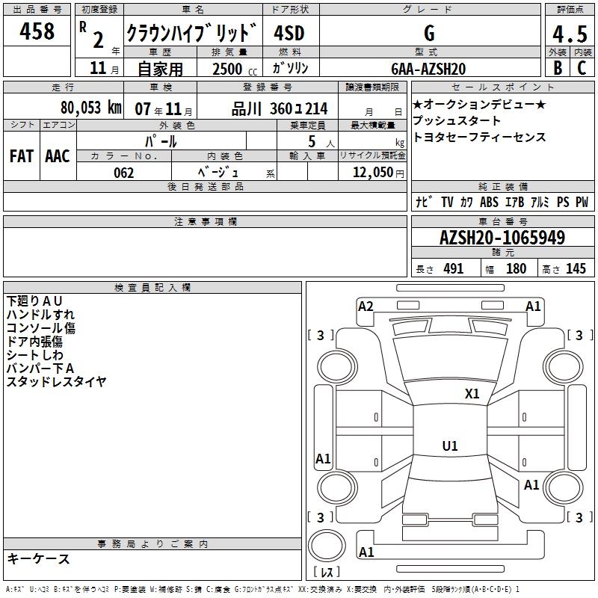Select the TV equipment indicator
Image resolution: width=598 pixels, height=598 pixels.
click(447, 202)
